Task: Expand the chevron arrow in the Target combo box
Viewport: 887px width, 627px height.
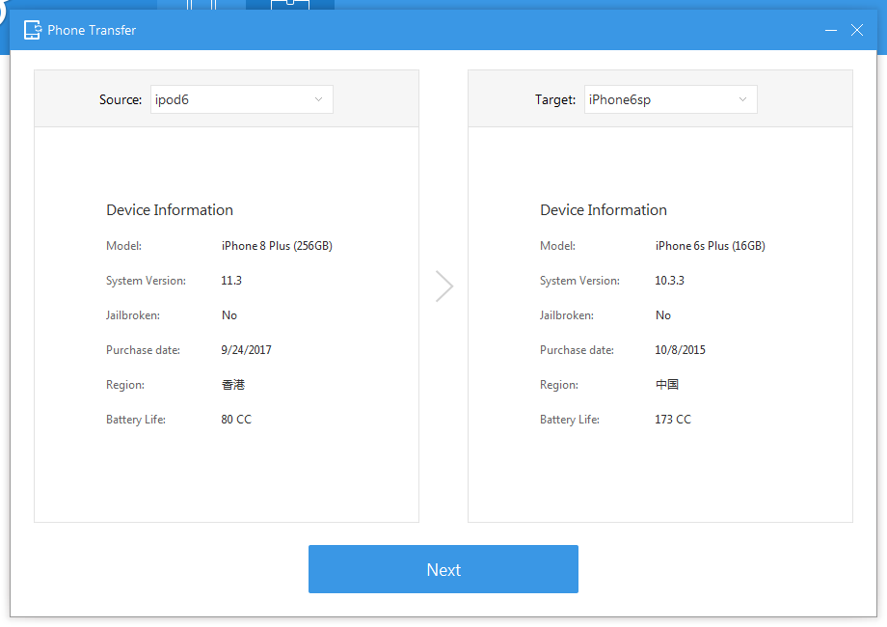Action: [742, 99]
